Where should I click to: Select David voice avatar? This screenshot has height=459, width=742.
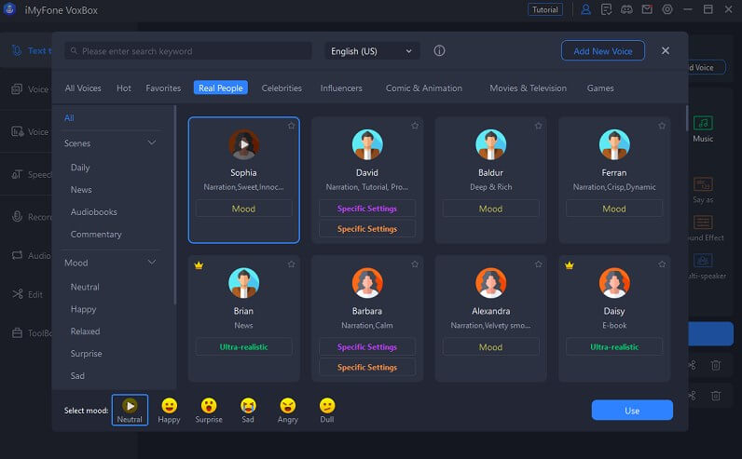click(367, 144)
